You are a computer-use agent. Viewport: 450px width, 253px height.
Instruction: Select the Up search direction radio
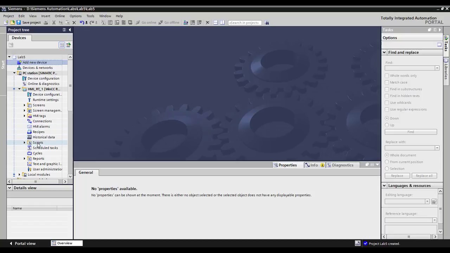[387, 125]
